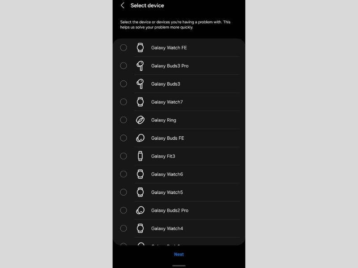The width and height of the screenshot is (358, 268).
Task: Tap the Galaxy Watch5 label
Action: point(167,193)
